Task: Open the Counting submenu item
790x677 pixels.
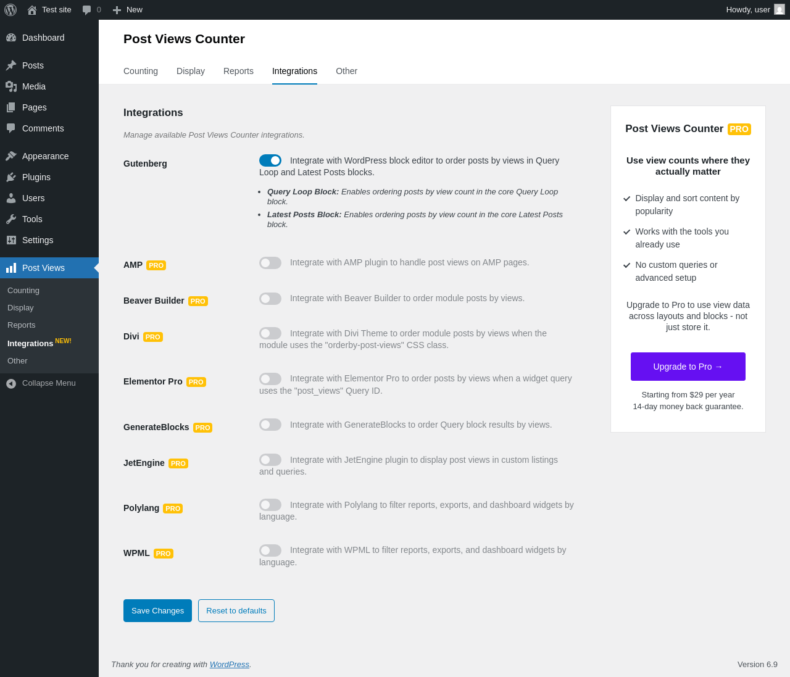Action: pos(23,291)
